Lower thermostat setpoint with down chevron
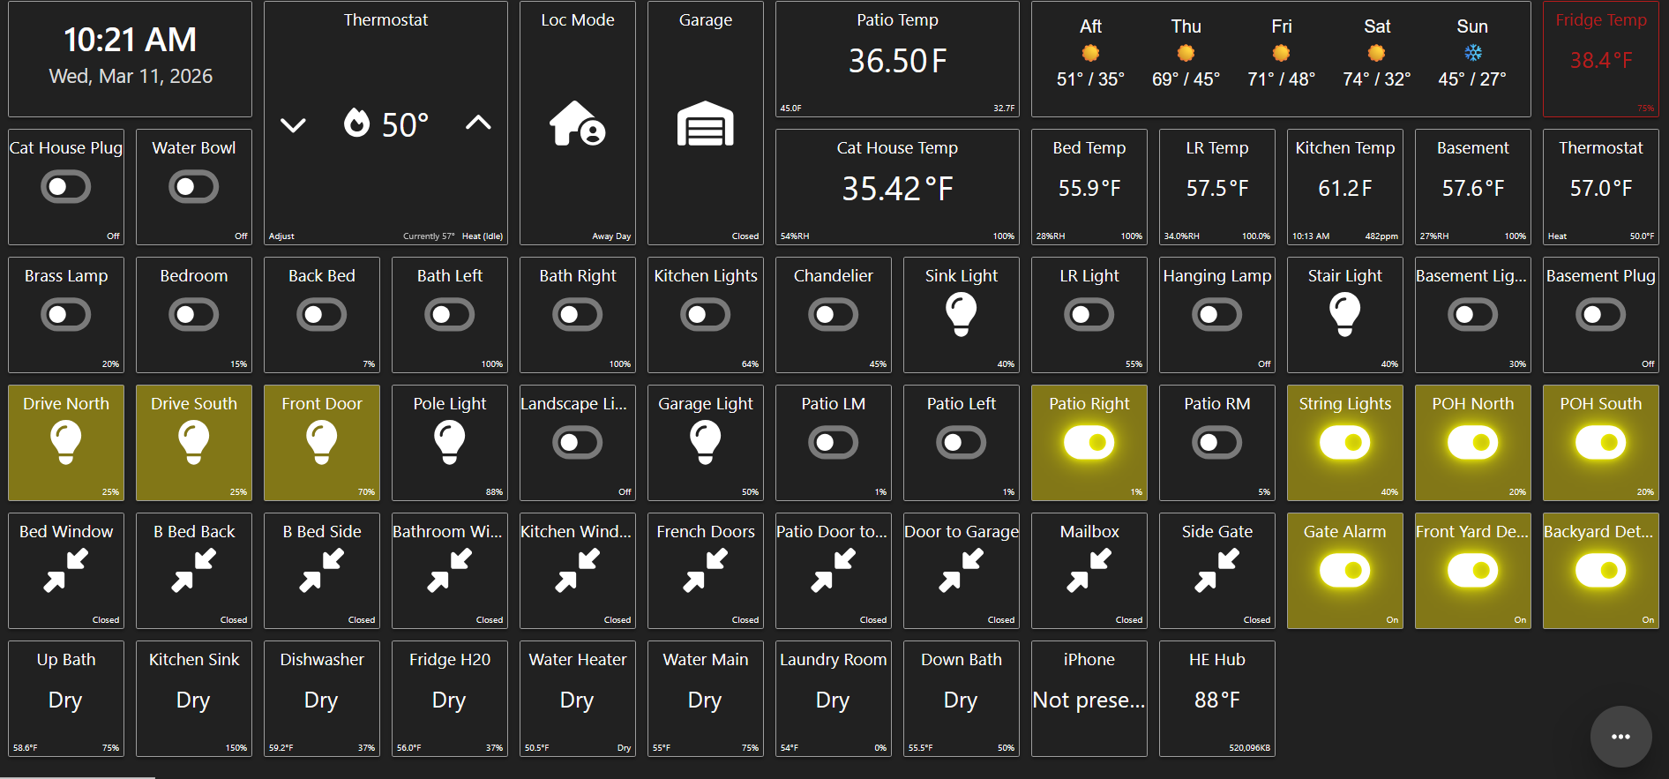Image resolution: width=1669 pixels, height=779 pixels. (293, 124)
